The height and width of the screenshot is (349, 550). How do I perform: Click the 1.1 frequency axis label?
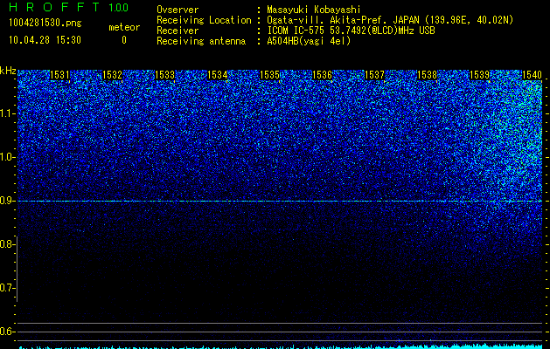(8, 113)
